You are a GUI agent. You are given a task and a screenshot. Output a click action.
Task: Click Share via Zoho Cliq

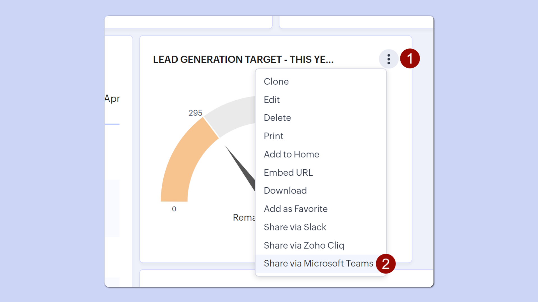click(304, 245)
